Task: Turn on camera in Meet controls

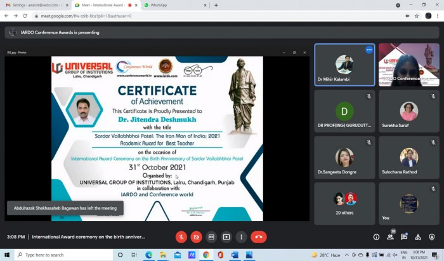Action: tap(196, 237)
